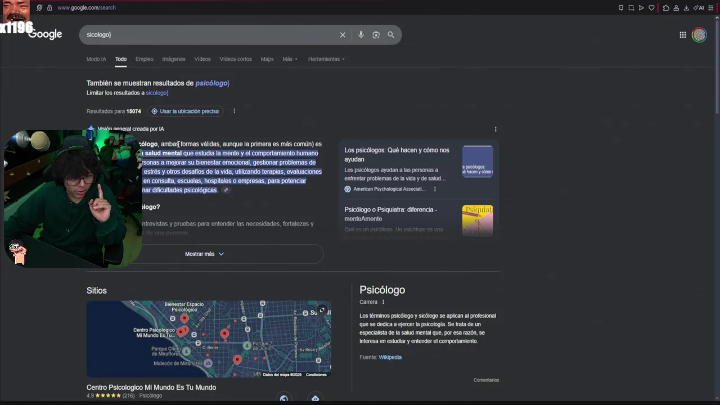Click the Sitios map of Miraflores

pos(209,339)
